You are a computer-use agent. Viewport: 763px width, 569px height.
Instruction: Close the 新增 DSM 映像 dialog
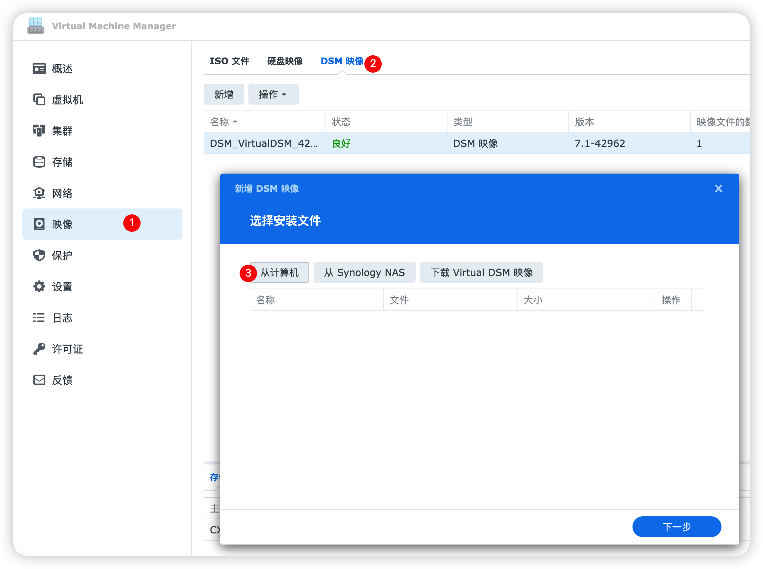pyautogui.click(x=719, y=188)
